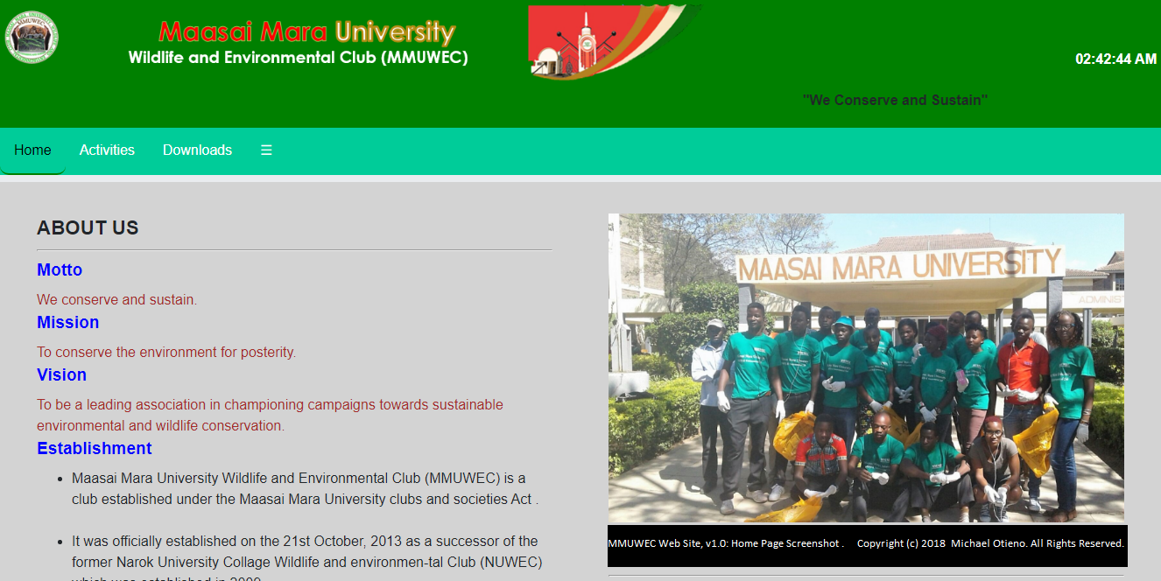Screen dimensions: 1161x581
Task: Click the "To conserve the environment" mission text
Action: point(166,353)
